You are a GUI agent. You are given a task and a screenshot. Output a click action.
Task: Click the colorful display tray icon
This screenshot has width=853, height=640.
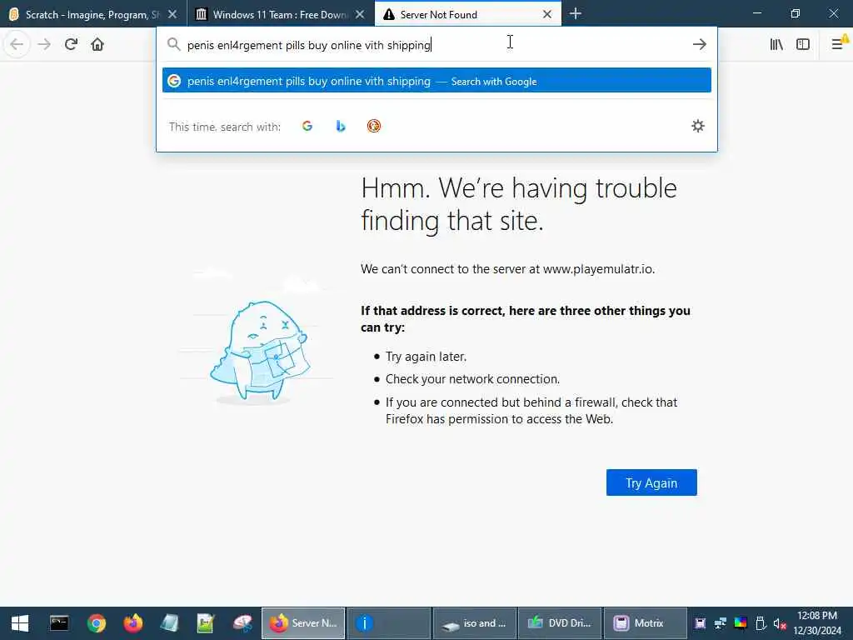pyautogui.click(x=741, y=623)
